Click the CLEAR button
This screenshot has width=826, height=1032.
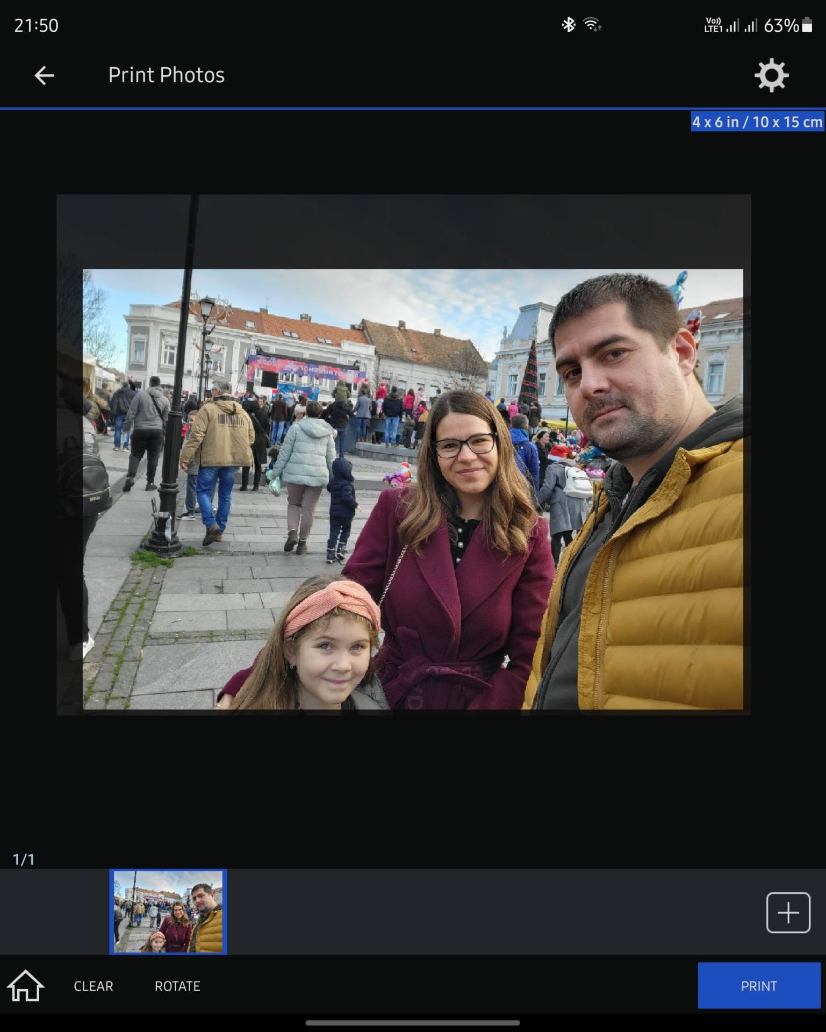[94, 986]
